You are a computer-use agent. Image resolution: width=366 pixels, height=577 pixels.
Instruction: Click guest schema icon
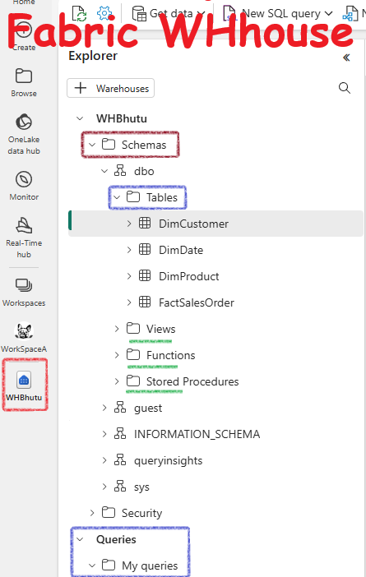(x=120, y=408)
